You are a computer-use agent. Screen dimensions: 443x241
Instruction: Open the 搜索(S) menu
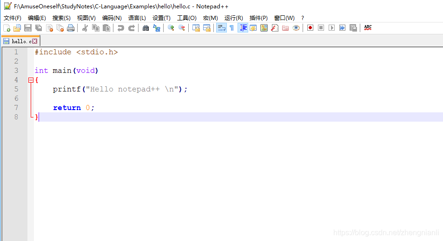61,18
